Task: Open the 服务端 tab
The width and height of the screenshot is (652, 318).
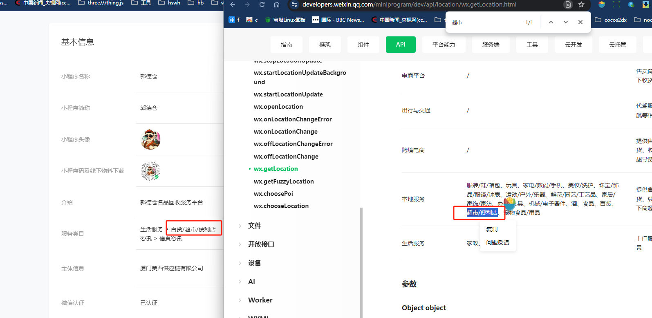Action: click(x=491, y=45)
